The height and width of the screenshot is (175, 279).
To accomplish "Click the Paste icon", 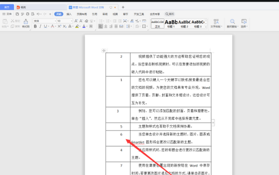I will [5, 21].
